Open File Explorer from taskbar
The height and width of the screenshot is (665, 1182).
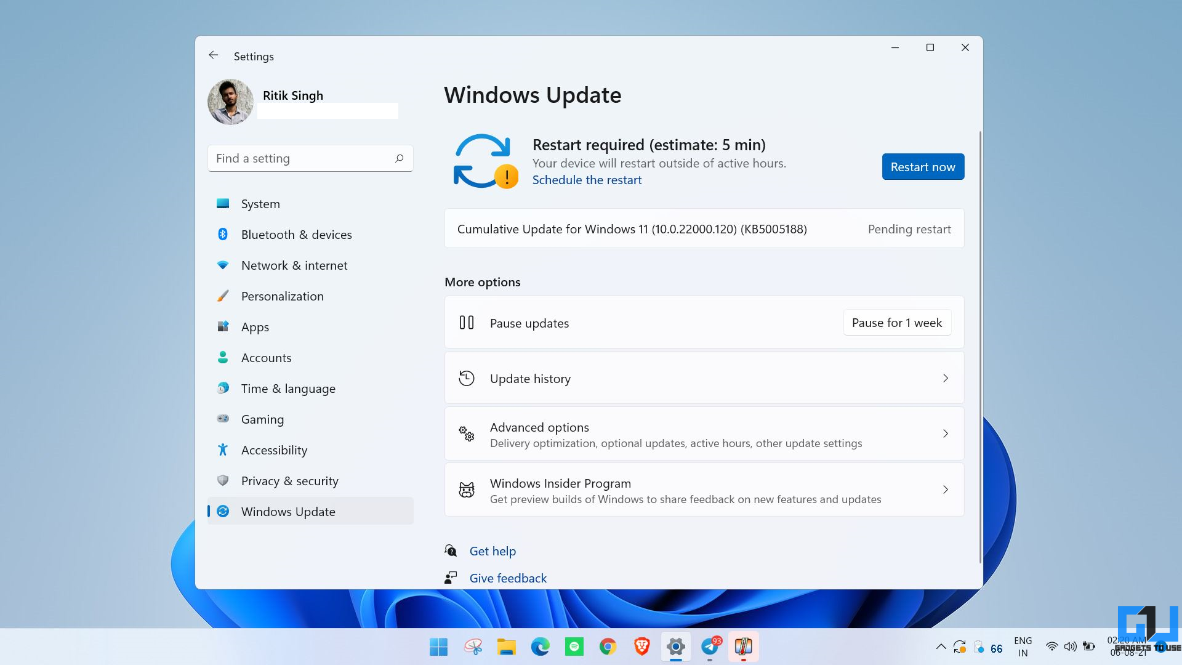507,647
